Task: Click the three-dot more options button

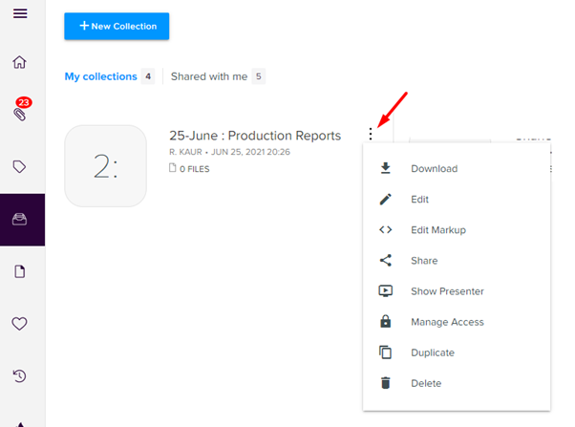Action: point(371,134)
